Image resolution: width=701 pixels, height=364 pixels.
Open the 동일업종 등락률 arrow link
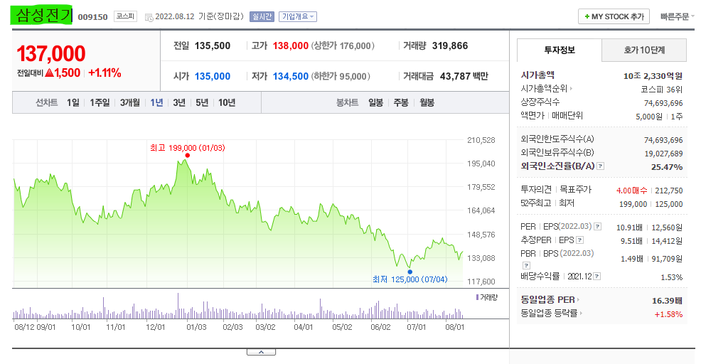(x=581, y=313)
